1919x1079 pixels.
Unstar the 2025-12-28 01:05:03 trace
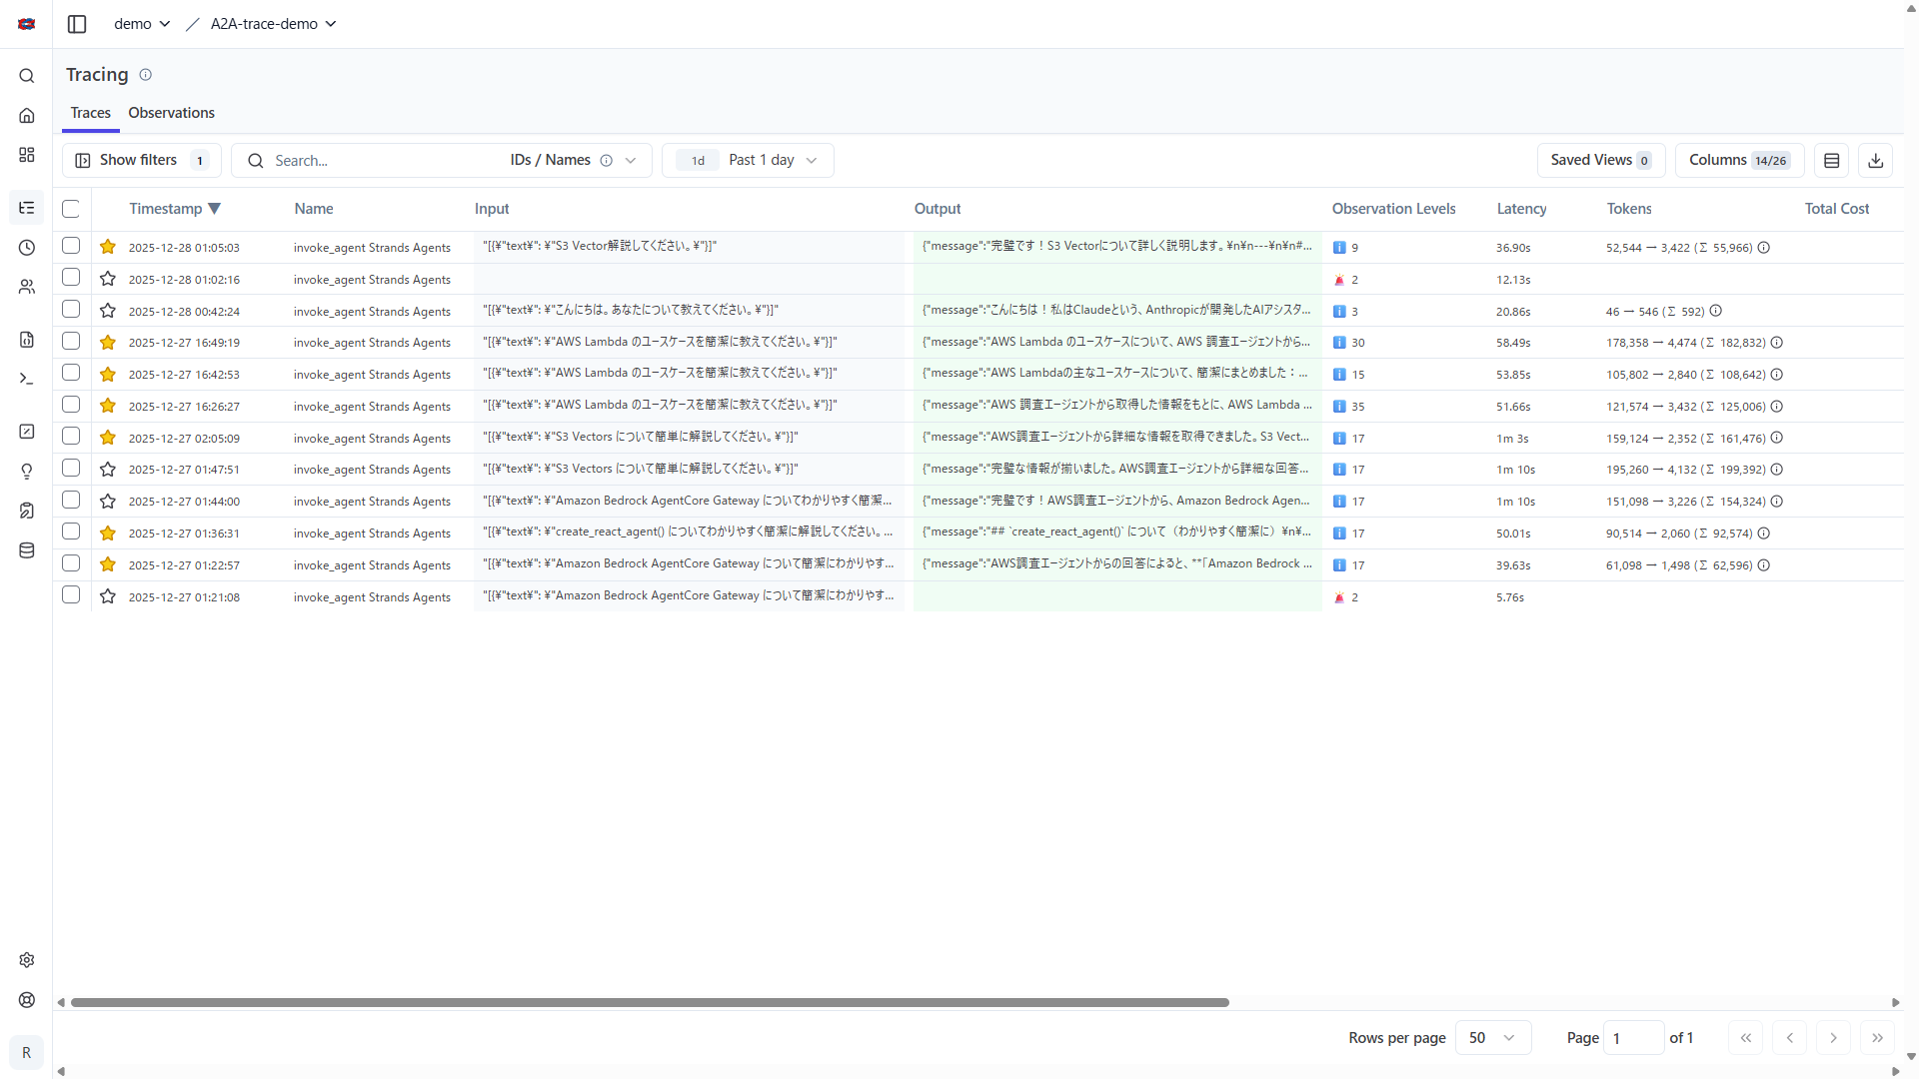108,247
